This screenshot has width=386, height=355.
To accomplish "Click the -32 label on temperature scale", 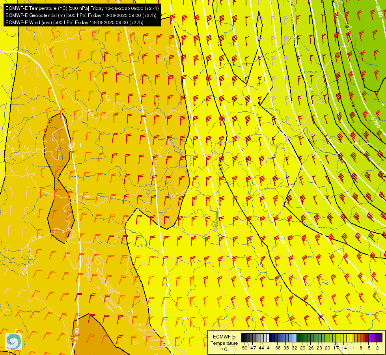I will [294, 348].
